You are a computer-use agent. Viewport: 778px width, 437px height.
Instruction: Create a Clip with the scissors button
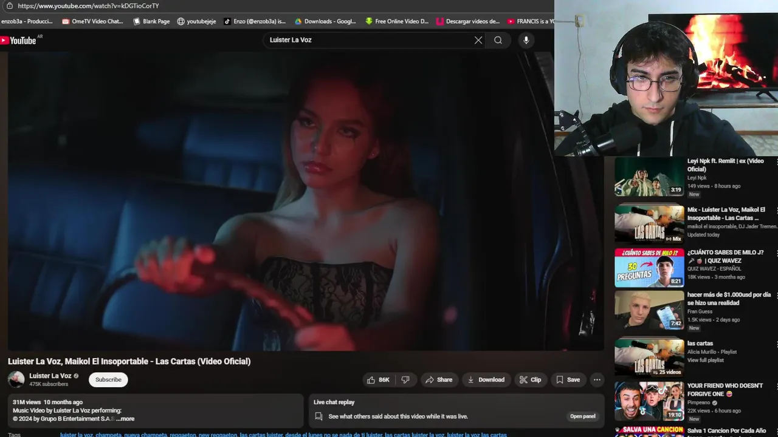tap(530, 380)
